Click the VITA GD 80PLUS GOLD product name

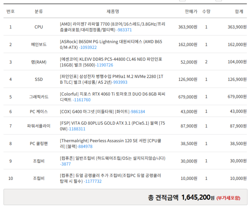[113, 126]
